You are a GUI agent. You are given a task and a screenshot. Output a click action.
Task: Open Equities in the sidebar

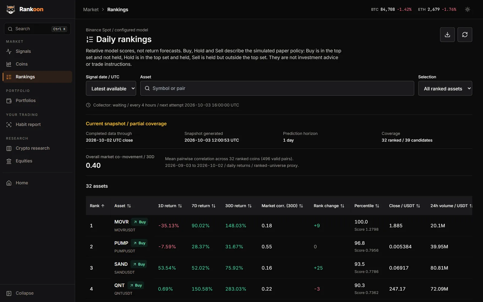point(37,161)
